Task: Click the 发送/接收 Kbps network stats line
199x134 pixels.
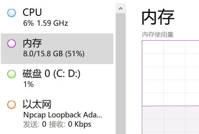Action: pyautogui.click(x=57, y=124)
